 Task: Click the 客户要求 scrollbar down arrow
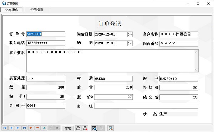pos(196,70)
